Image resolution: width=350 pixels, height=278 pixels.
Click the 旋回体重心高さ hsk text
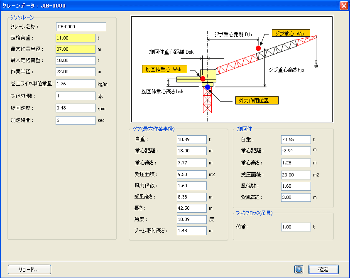point(162,91)
